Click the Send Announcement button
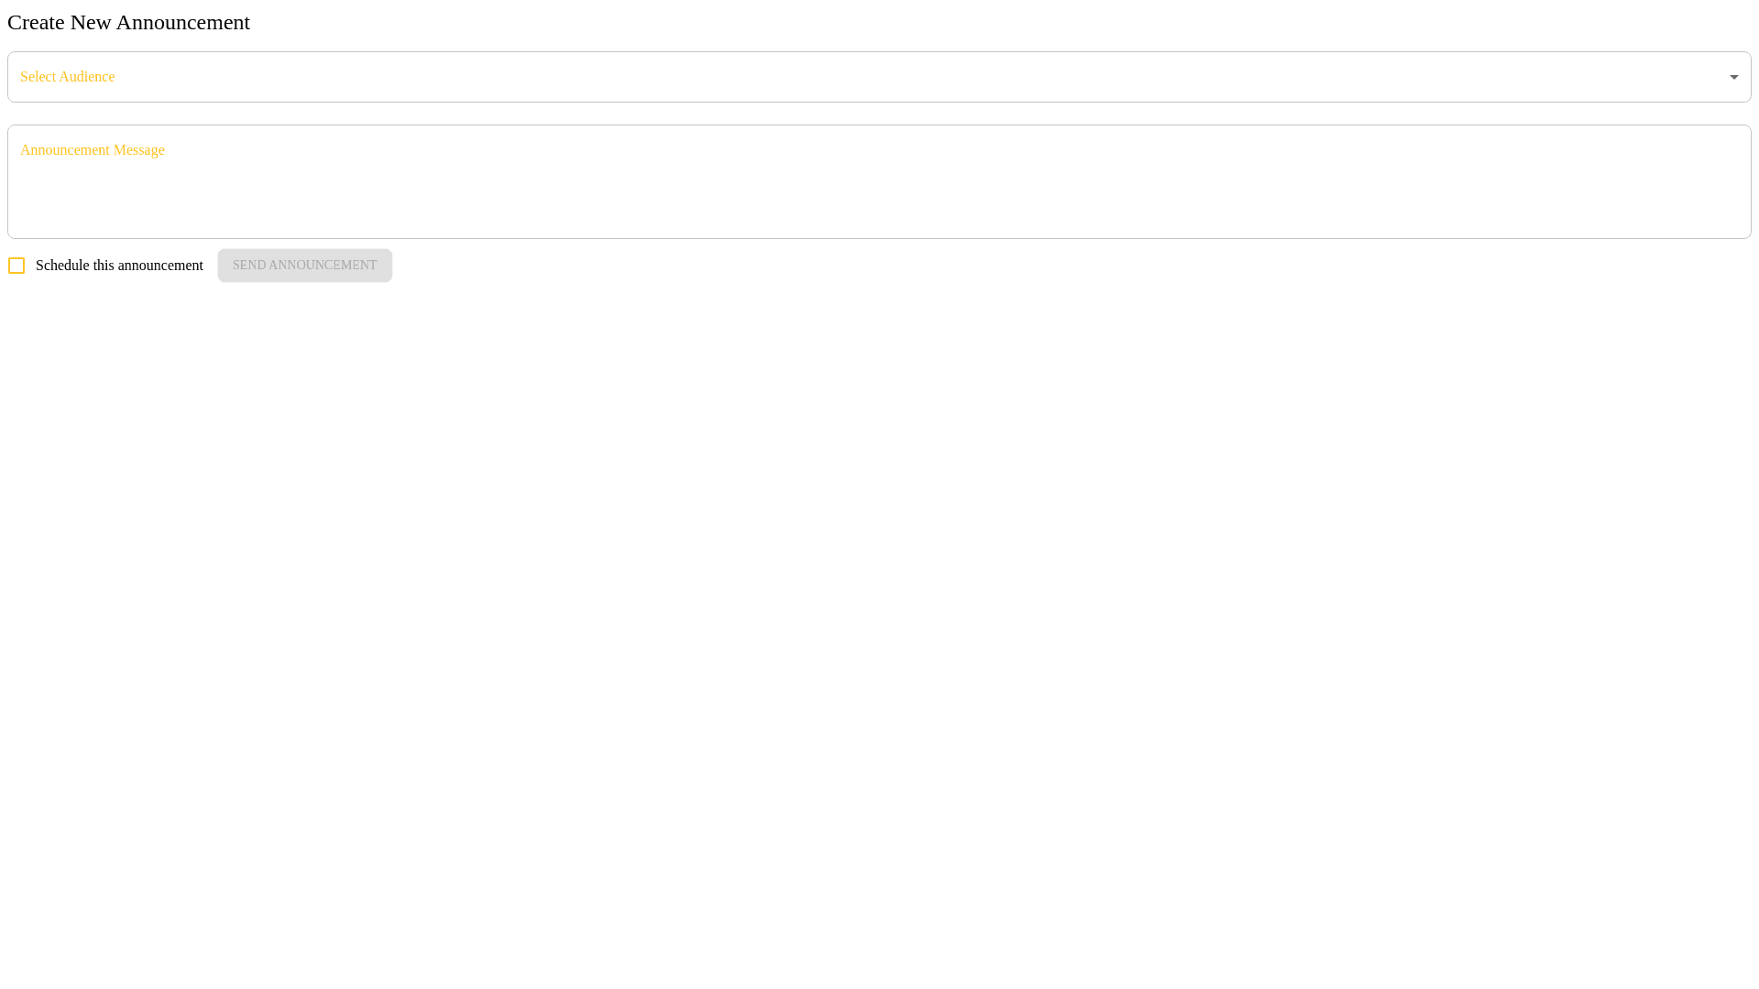This screenshot has width=1759, height=989. 305,266
